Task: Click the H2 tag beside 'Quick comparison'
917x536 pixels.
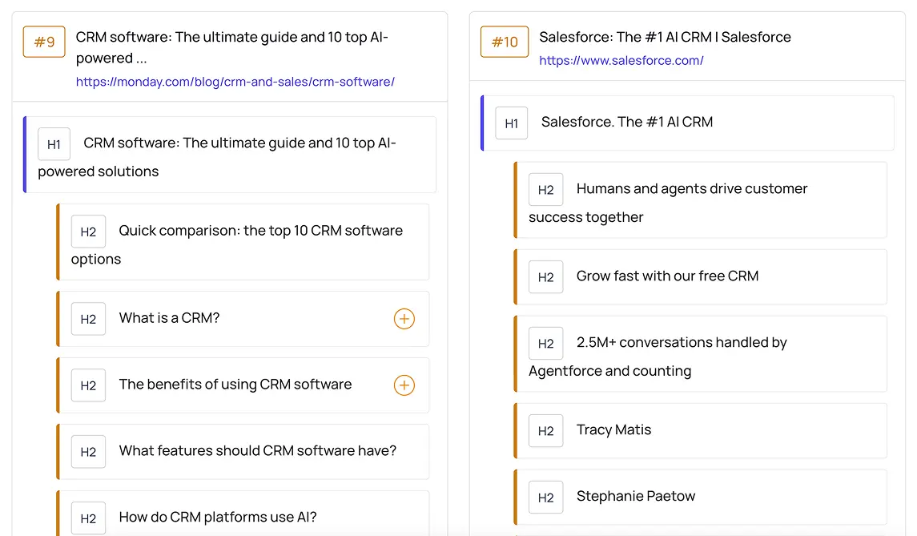Action: point(88,232)
